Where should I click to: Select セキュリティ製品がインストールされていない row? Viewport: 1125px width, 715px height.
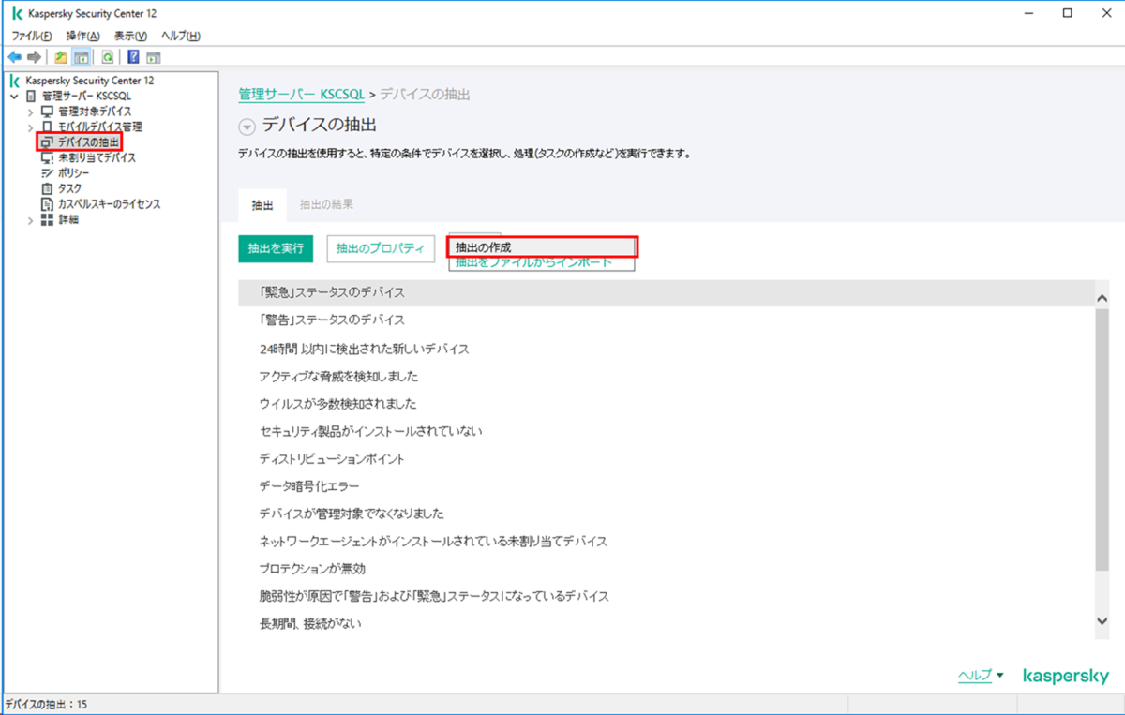pos(667,431)
